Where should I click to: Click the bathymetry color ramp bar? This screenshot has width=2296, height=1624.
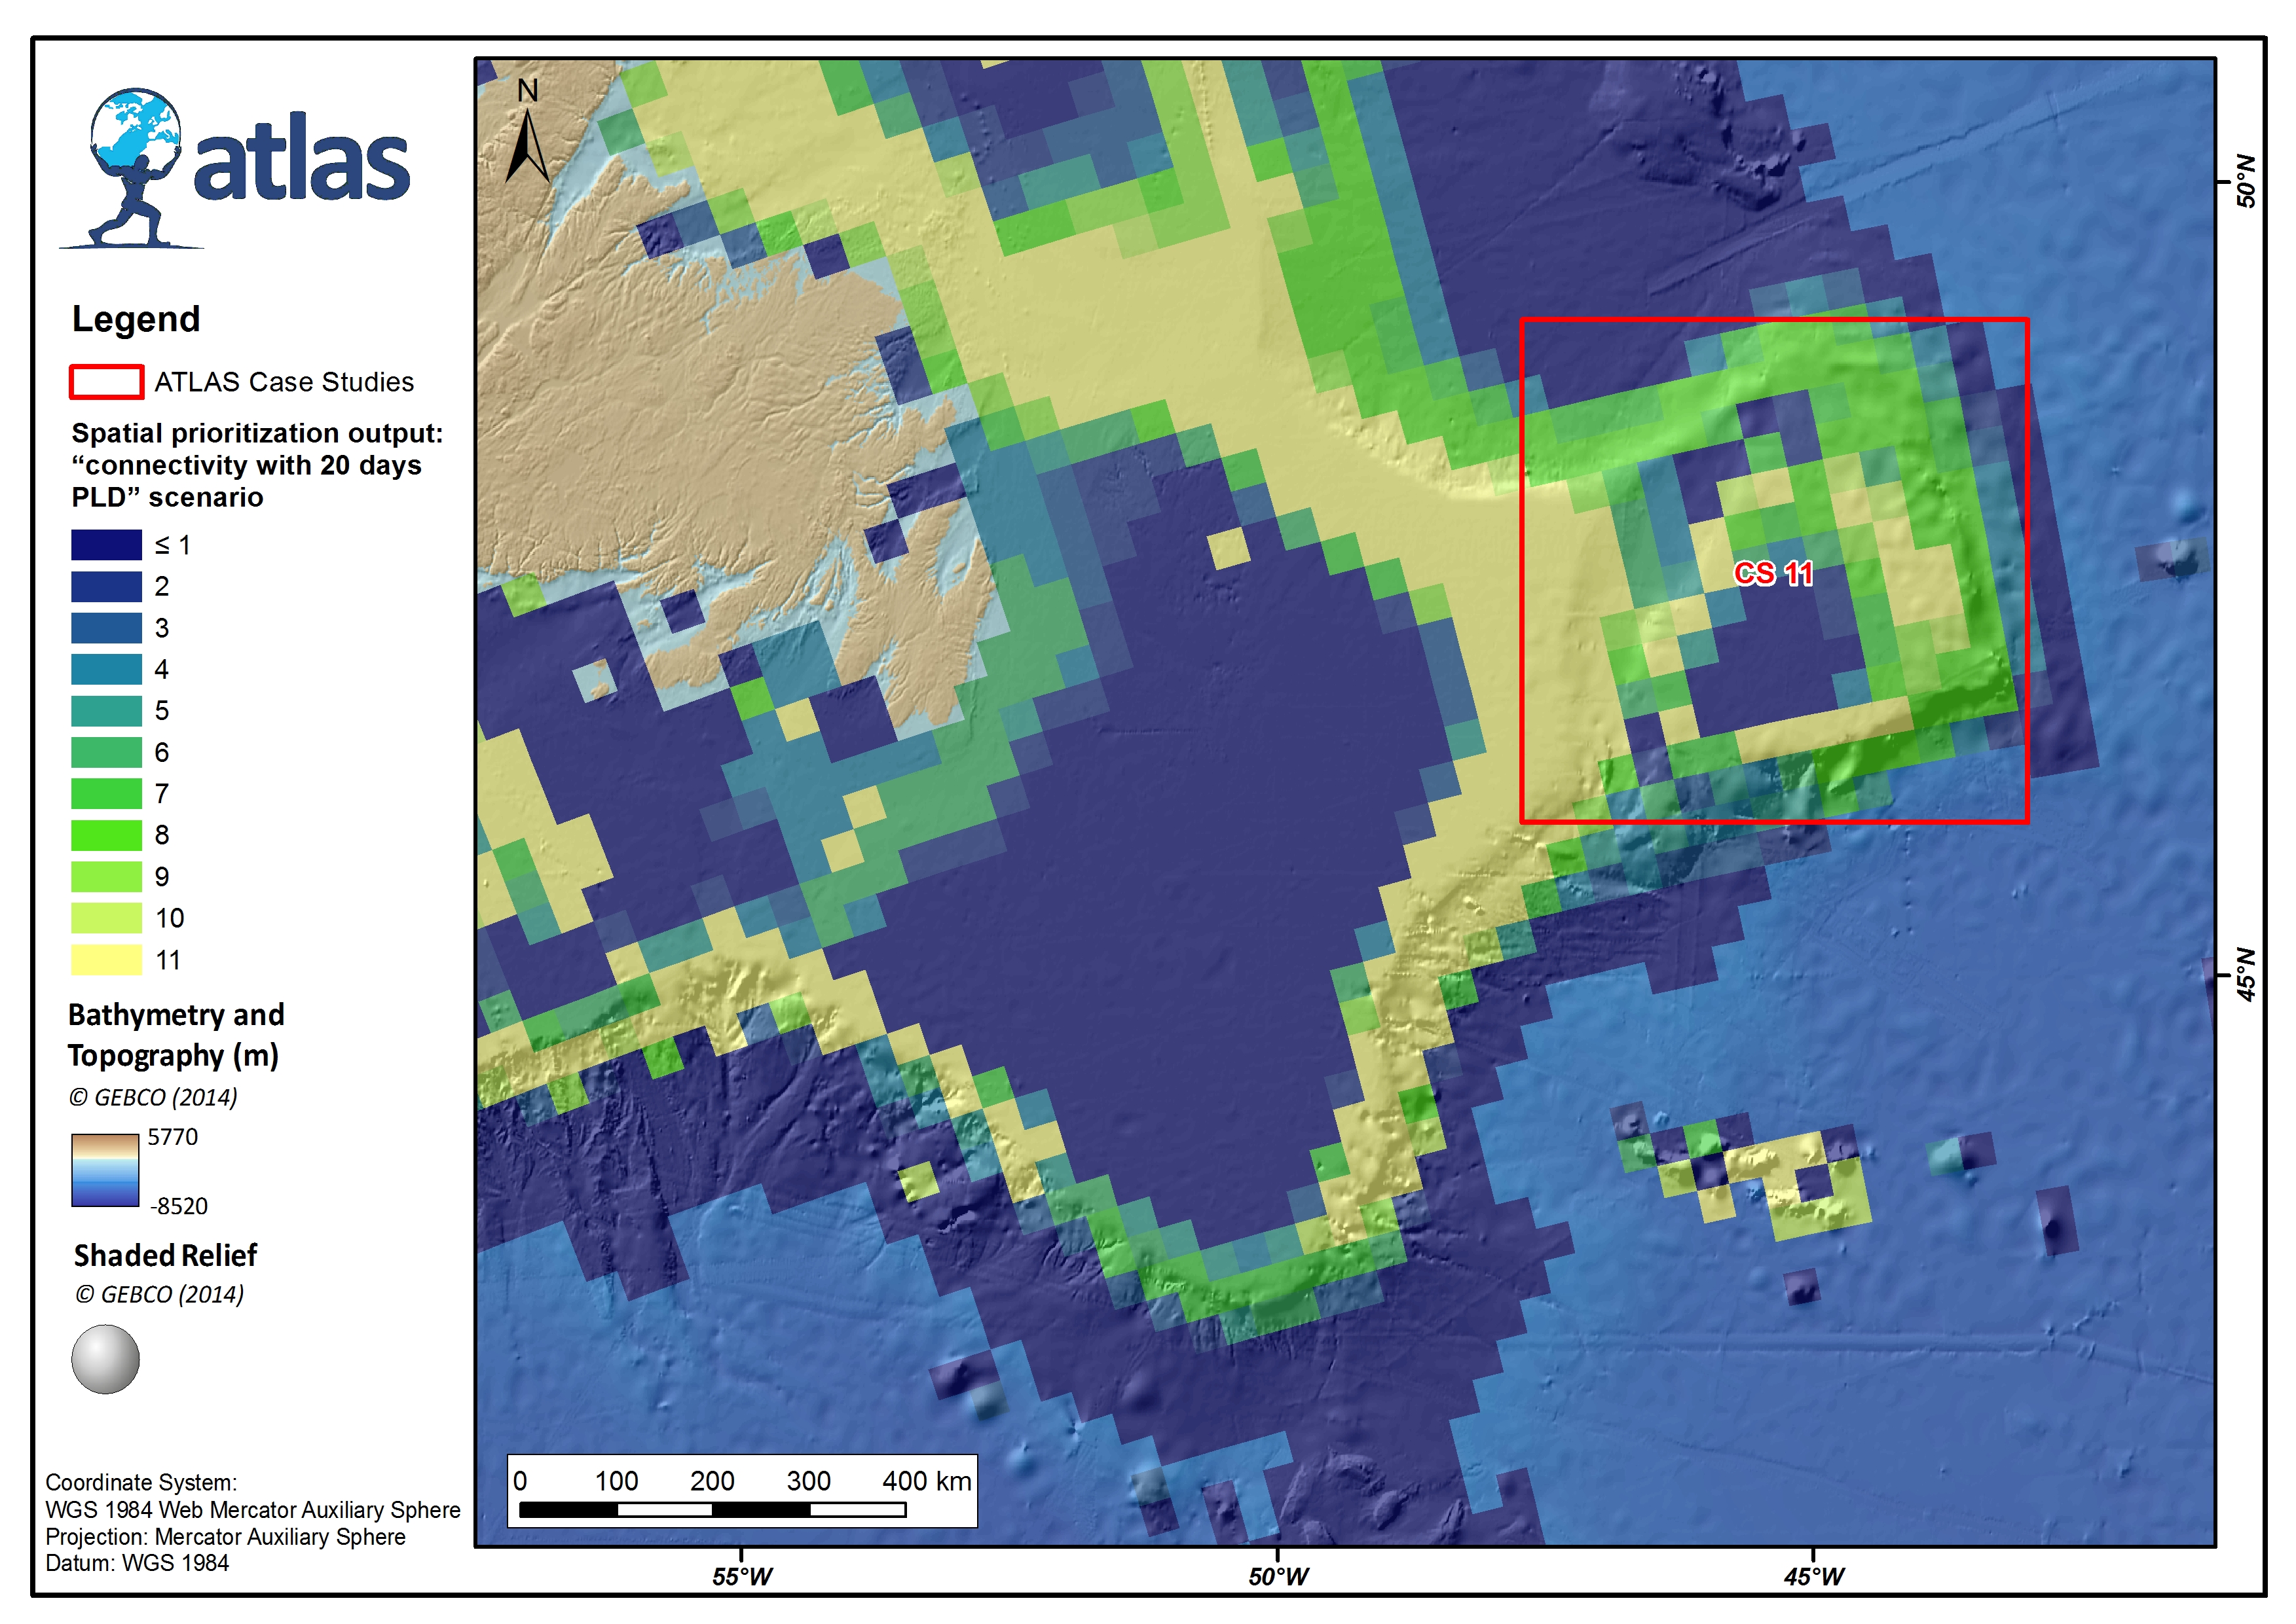[x=105, y=1170]
